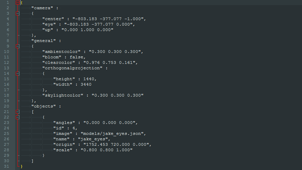302x170 pixels.
Task: Collapse the jake_eyes object fold on line 22
Action: click(x=18, y=117)
